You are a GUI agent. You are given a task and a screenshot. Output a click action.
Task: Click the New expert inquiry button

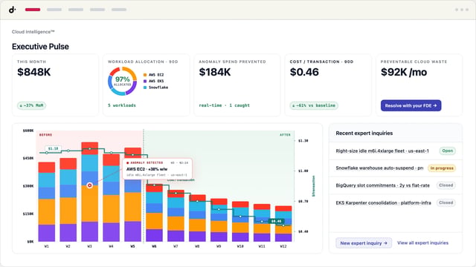[x=364, y=243]
